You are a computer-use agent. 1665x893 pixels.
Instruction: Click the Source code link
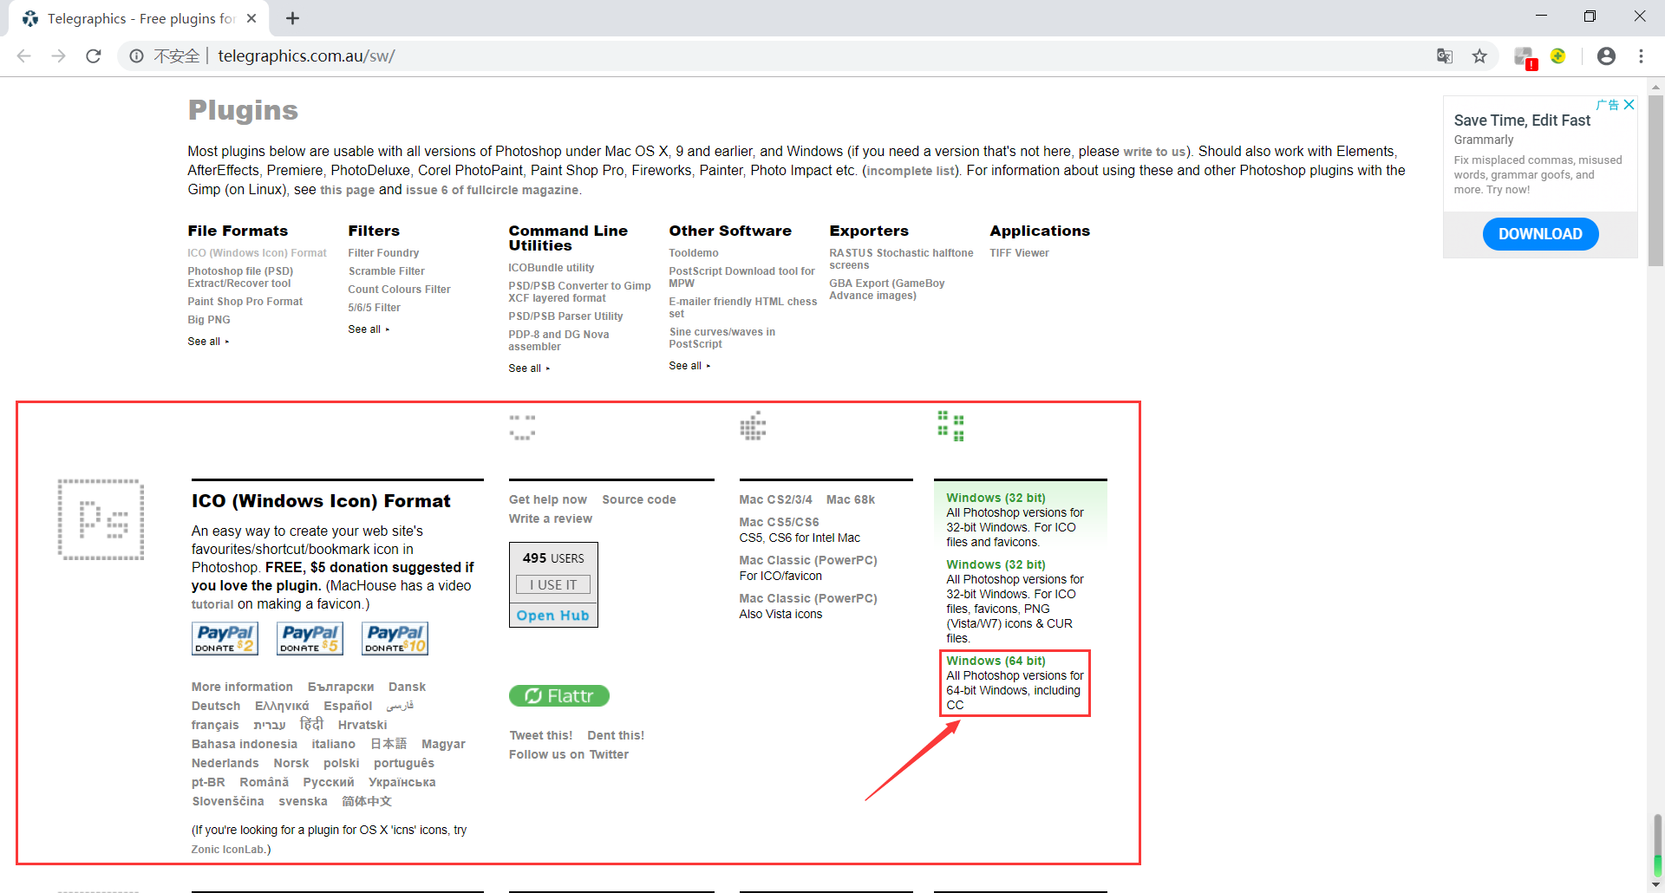(x=639, y=500)
